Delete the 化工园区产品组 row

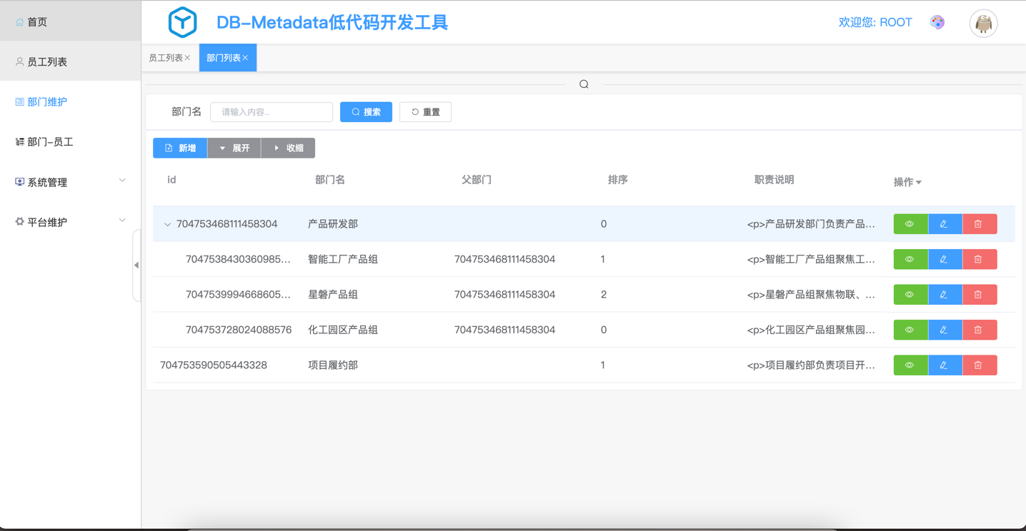click(979, 330)
